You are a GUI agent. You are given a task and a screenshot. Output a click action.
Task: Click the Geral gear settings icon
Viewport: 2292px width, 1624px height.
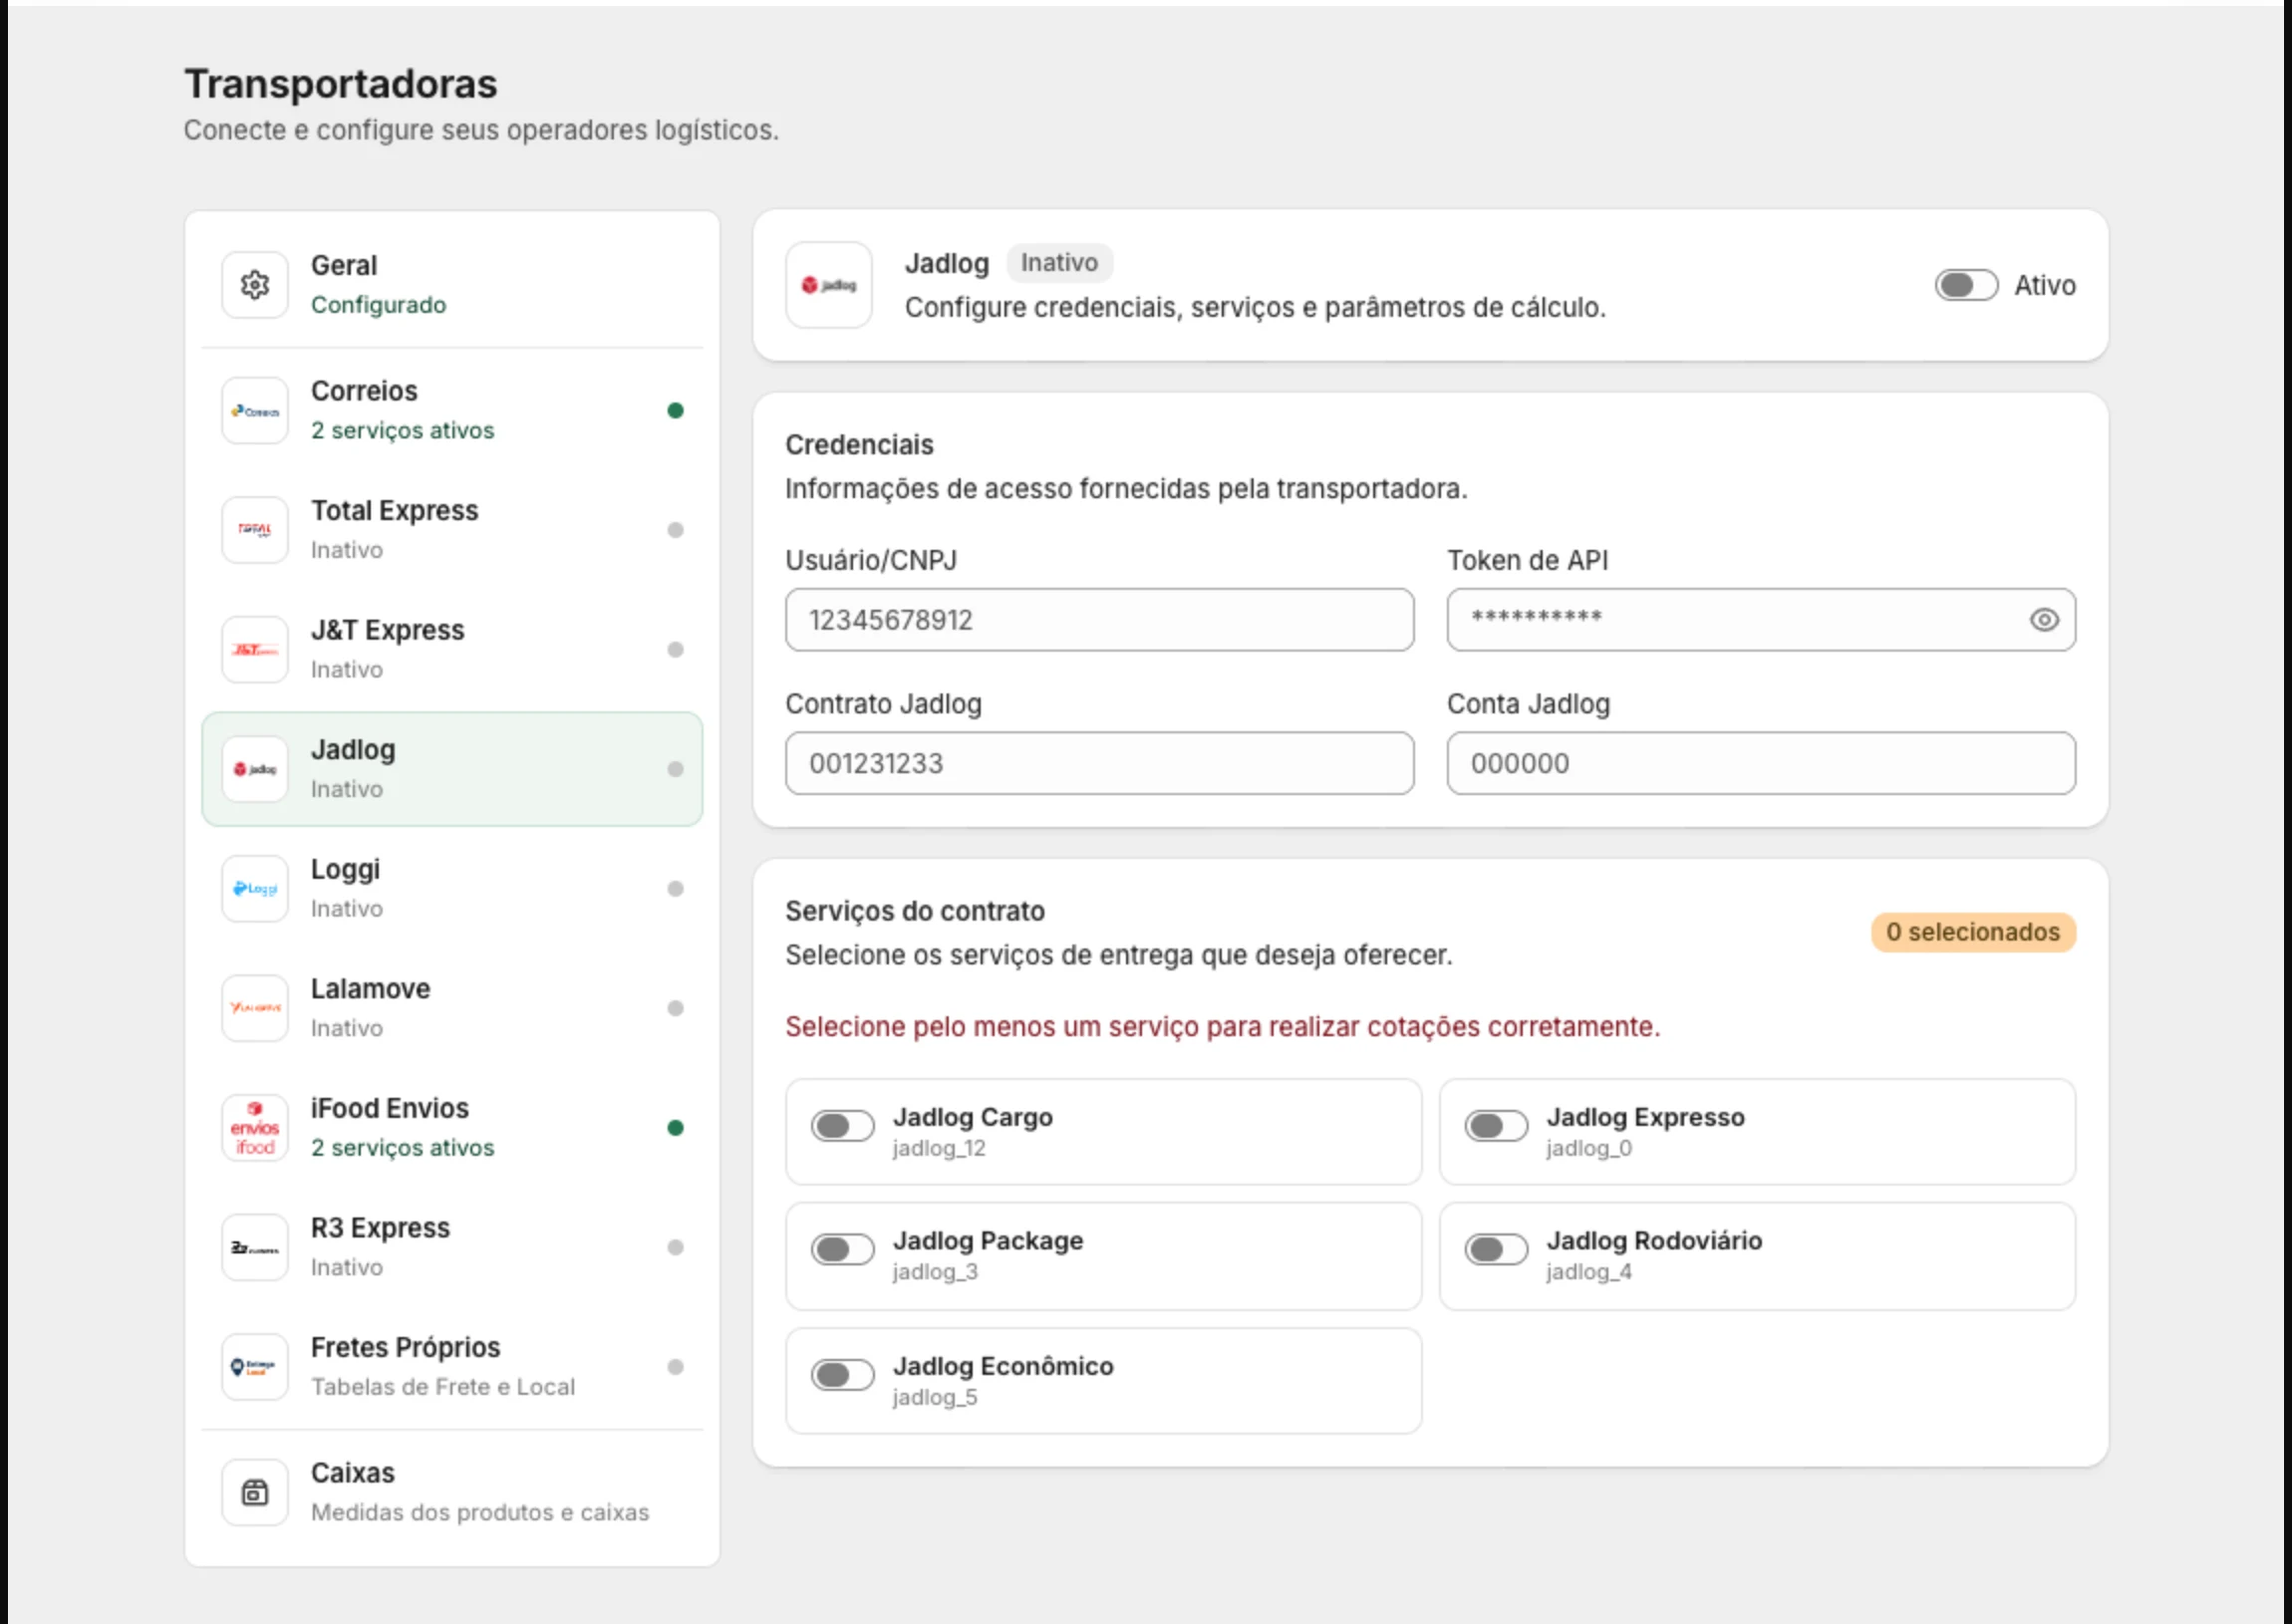coord(255,285)
